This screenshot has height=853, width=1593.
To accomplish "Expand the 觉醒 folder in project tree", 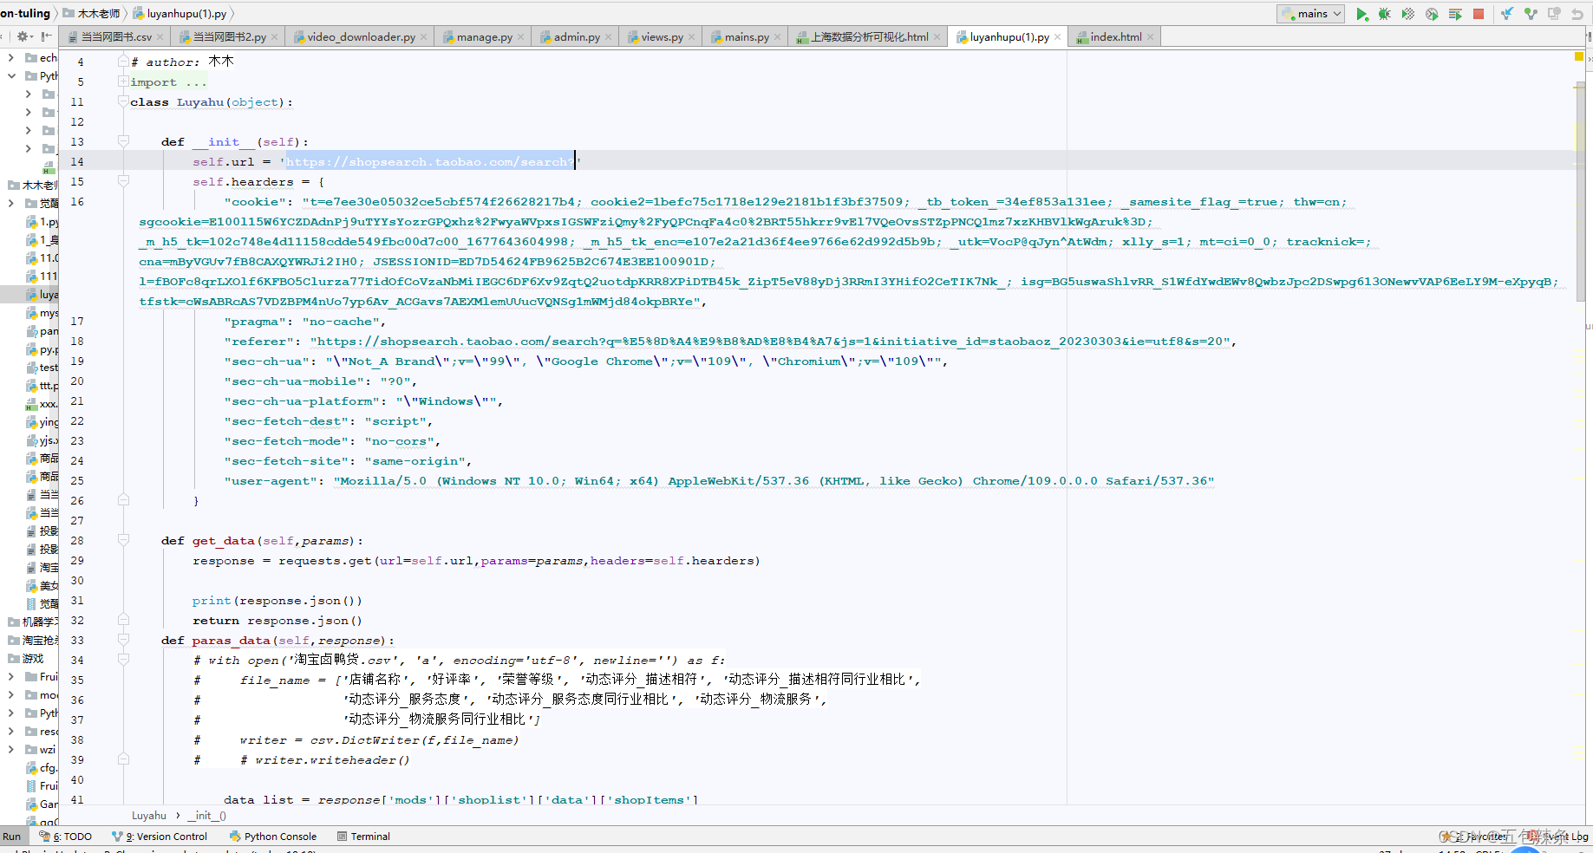I will coord(11,204).
